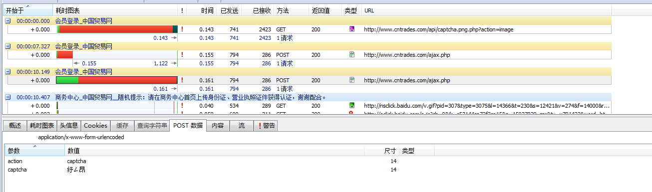Viewport: 652px width, 192px height.
Task: Click the 2423 received value in captcha request row
Action: (x=265, y=29)
